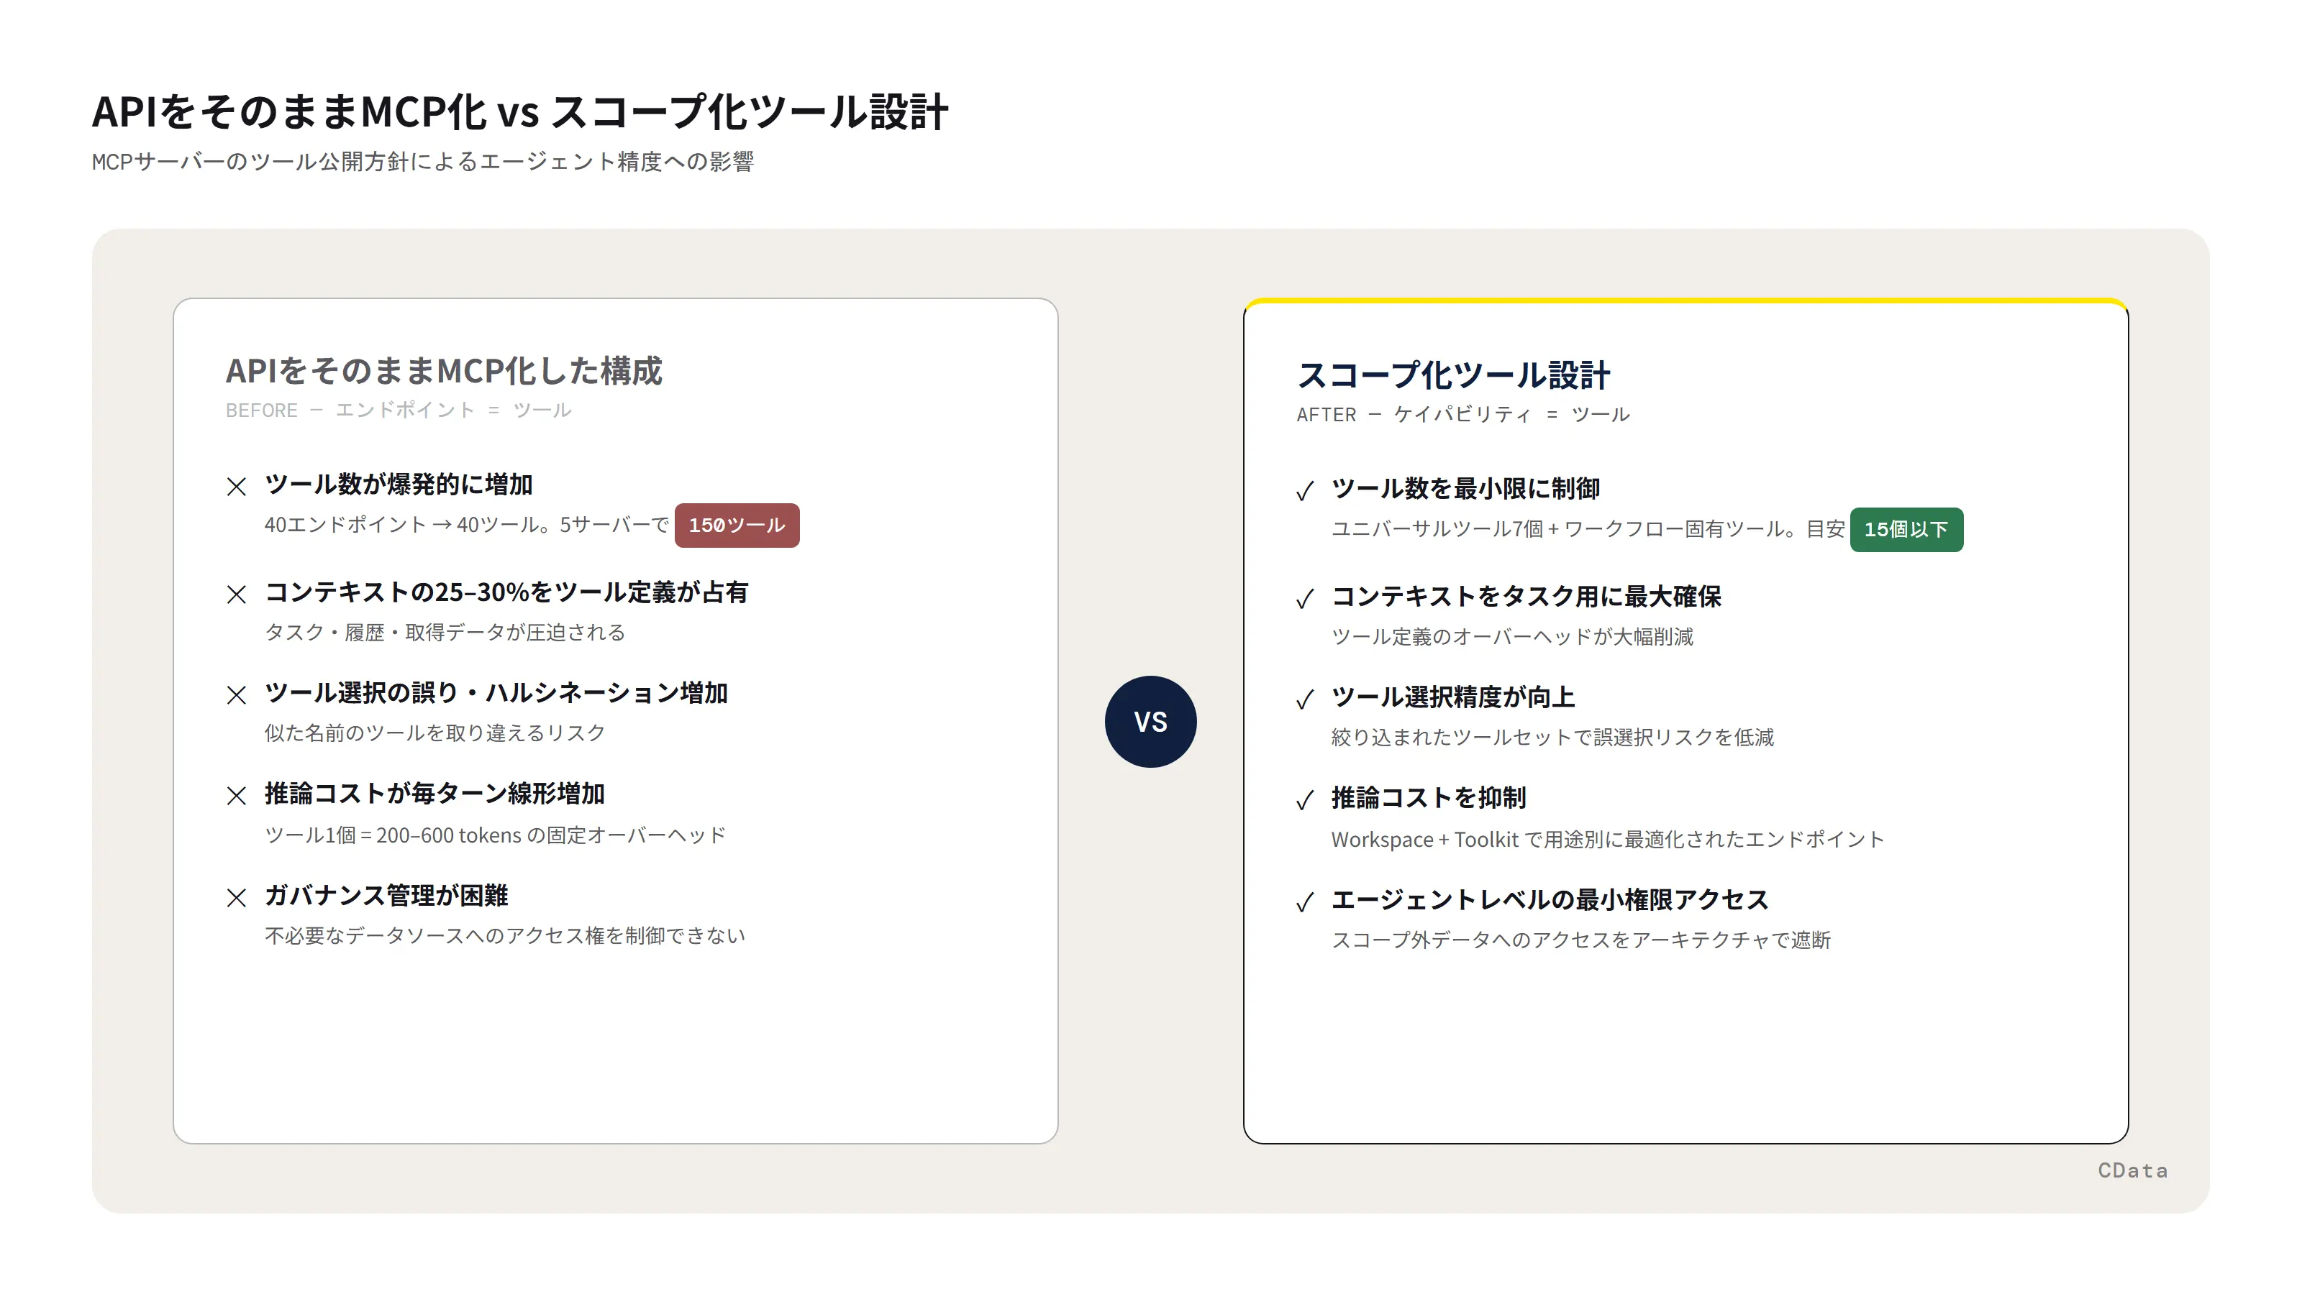The image size is (2302, 1294).
Task: Click the text 推論コストを抑制
Action: coord(1429,799)
